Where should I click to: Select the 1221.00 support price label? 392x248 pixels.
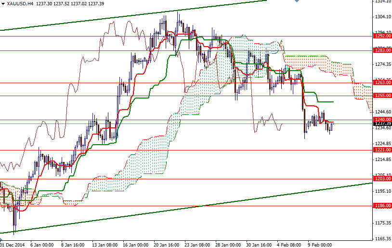point(382,150)
